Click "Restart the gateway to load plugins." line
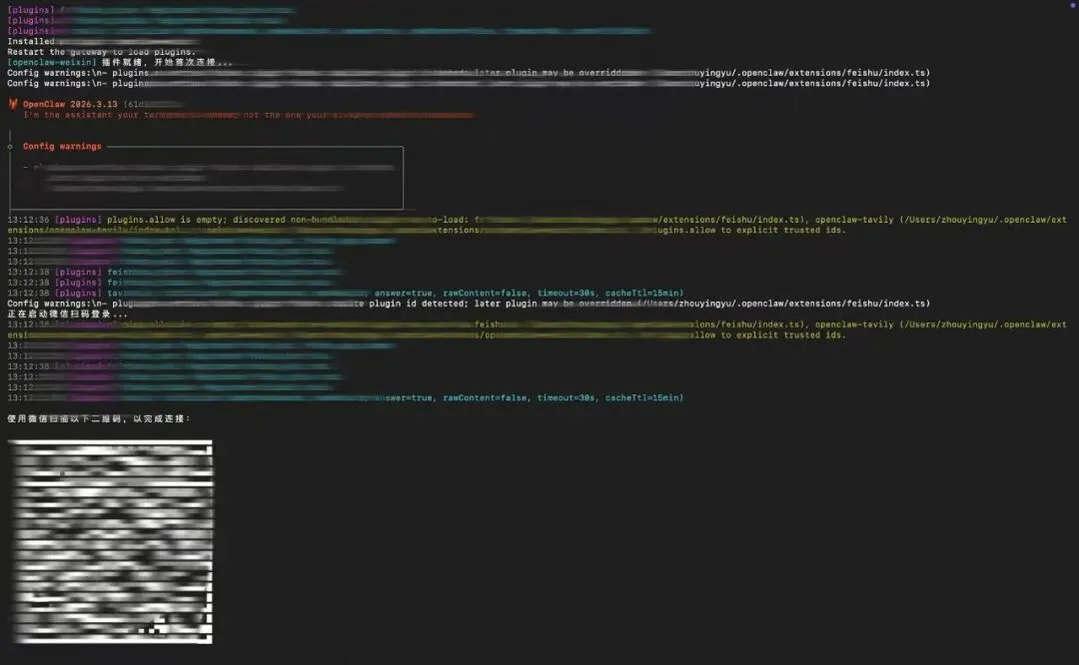The height and width of the screenshot is (665, 1079). (x=101, y=52)
